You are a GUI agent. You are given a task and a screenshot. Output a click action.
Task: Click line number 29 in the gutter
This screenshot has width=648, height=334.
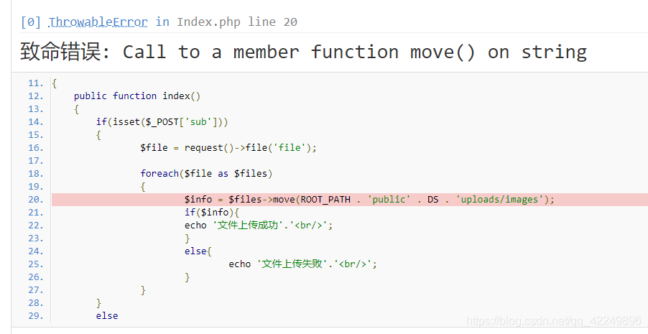35,316
